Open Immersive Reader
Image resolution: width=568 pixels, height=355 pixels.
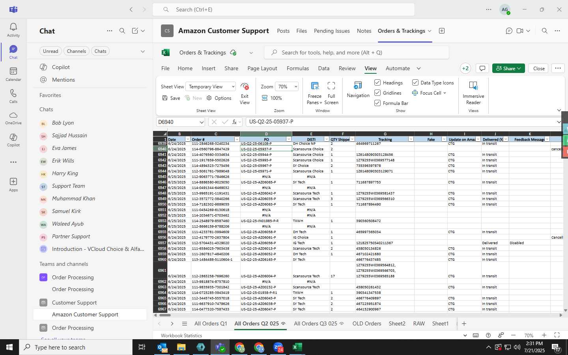pos(473,93)
